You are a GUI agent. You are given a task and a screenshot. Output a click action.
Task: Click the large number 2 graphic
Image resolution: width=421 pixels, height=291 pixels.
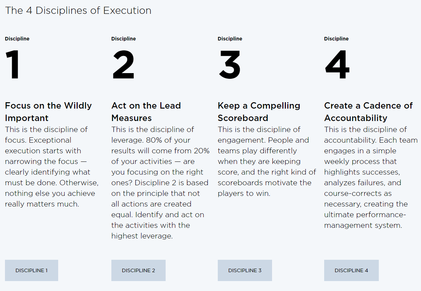tap(123, 65)
